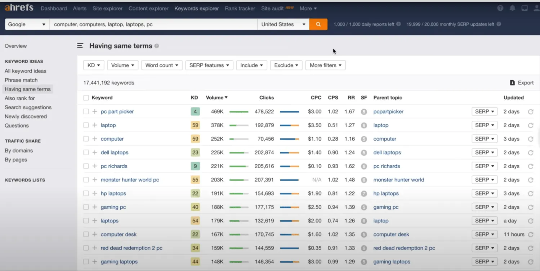
Task: Switch to Site explorer tab
Action: coord(107,8)
